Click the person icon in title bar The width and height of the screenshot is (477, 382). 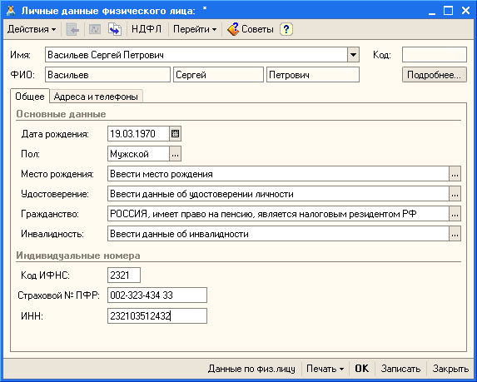11,11
